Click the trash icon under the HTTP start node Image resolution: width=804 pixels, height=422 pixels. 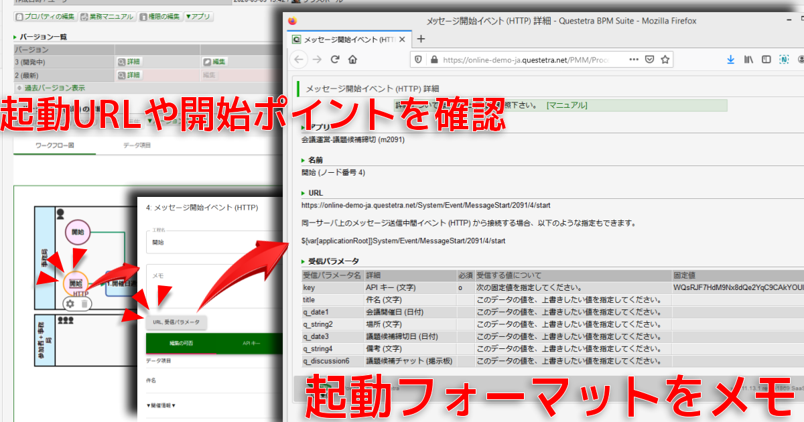point(84,303)
